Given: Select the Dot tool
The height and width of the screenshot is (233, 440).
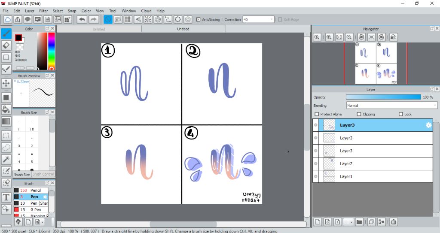Looking at the screenshot, I should [x=6, y=69].
